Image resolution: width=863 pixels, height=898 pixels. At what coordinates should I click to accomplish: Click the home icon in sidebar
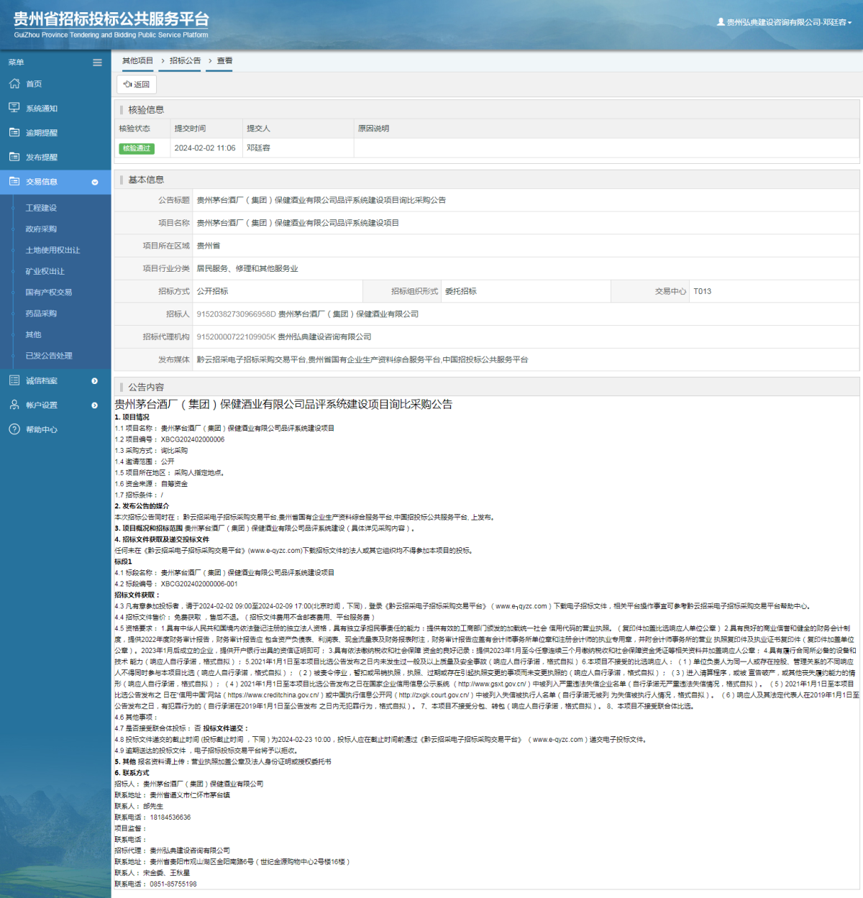(14, 84)
